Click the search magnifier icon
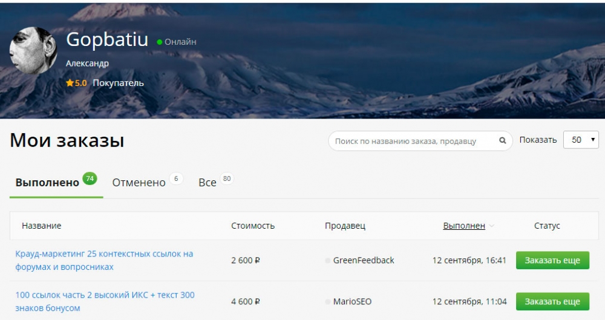605x320 pixels. point(502,141)
